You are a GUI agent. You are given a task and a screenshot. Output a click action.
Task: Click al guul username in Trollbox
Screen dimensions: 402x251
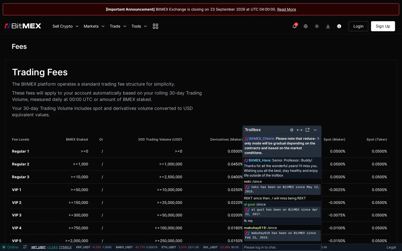tap(250, 205)
